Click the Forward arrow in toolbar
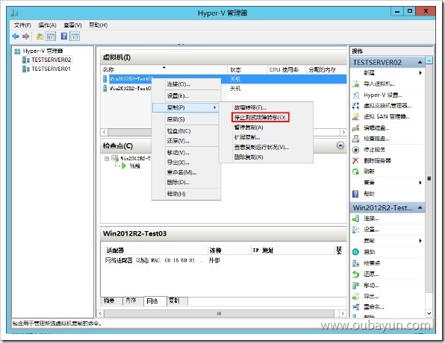 [x=26, y=37]
